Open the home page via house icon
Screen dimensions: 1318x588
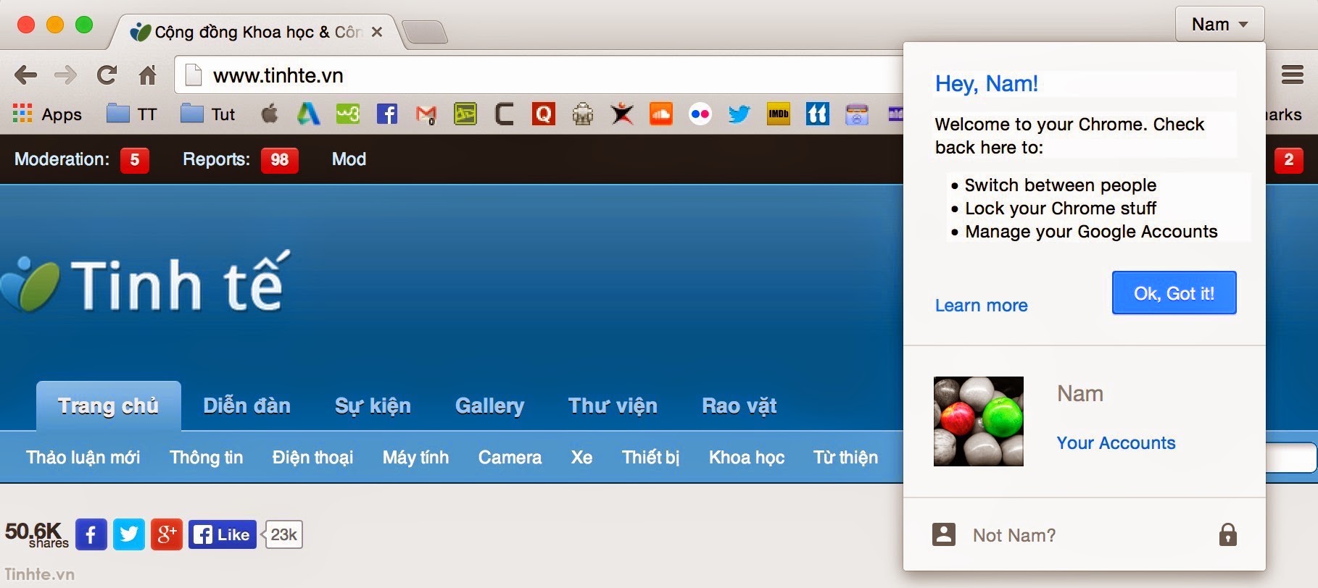click(148, 75)
